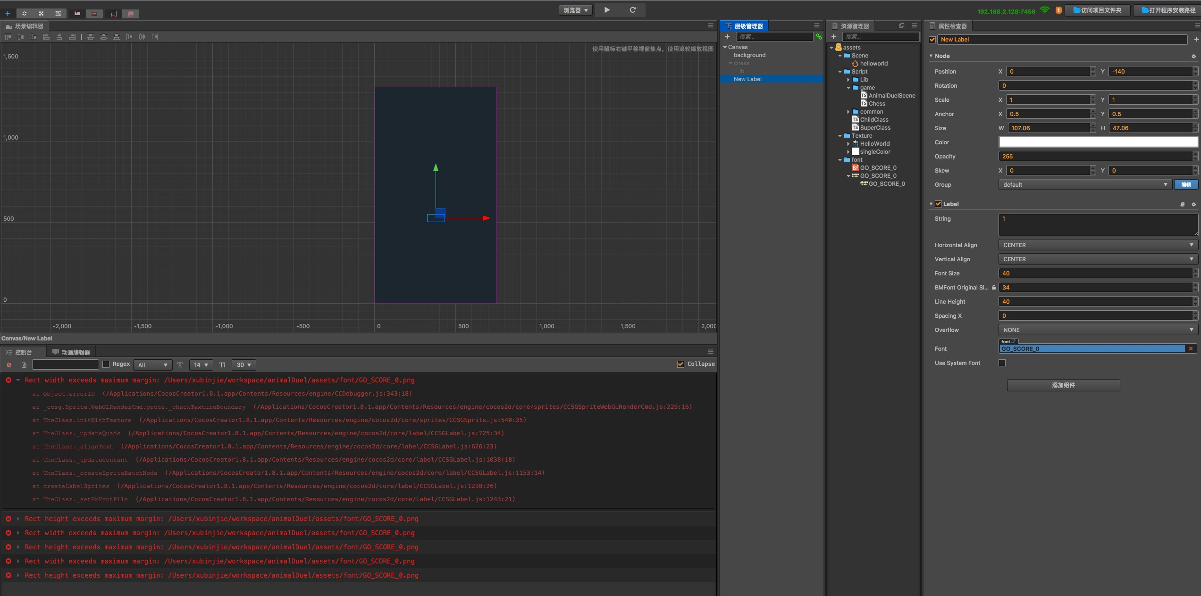Viewport: 1201px width, 596px height.
Task: Select the rect transform tool
Action: pos(58,13)
